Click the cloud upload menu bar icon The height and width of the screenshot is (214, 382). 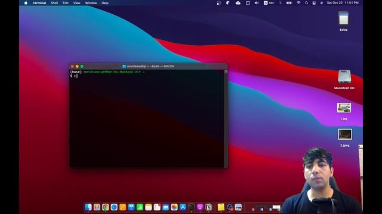238,3
